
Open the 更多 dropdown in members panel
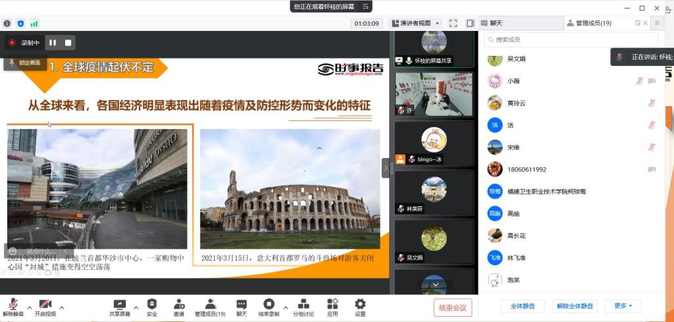623,306
